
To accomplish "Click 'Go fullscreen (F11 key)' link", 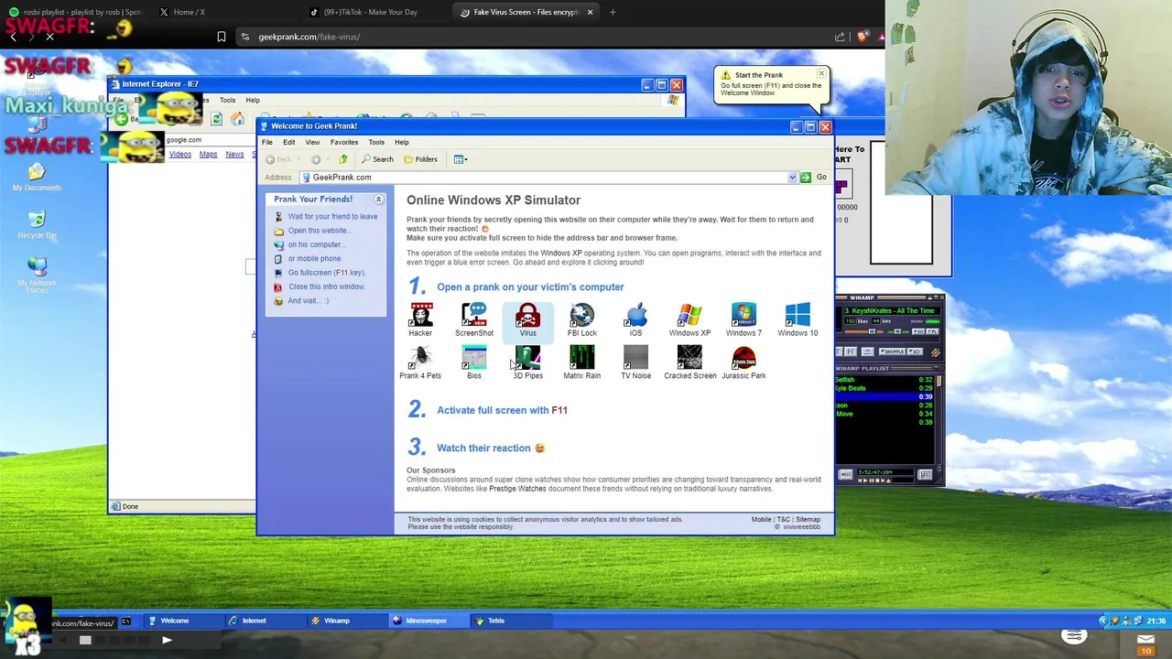I will (x=326, y=273).
